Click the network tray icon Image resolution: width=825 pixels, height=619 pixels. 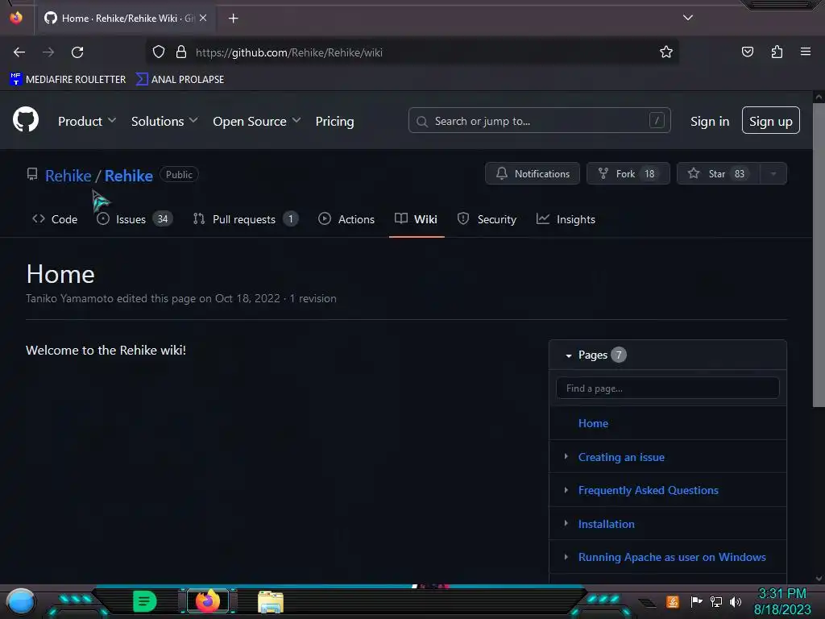716,601
